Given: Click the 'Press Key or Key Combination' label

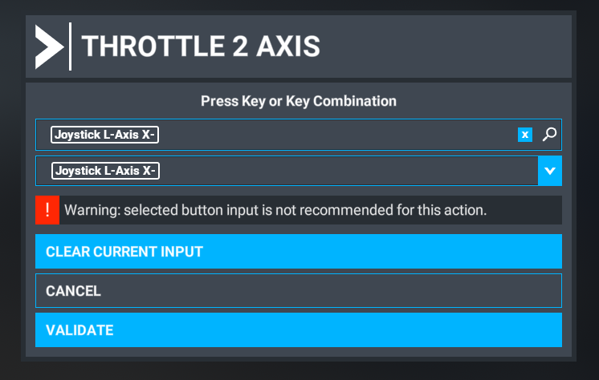Looking at the screenshot, I should [299, 101].
